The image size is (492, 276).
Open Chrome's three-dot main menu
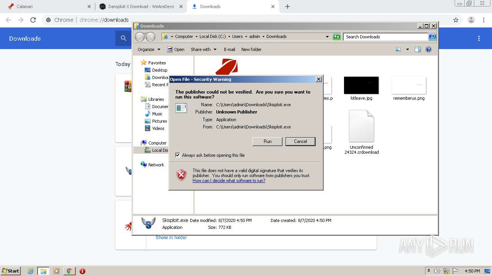pos(484,20)
